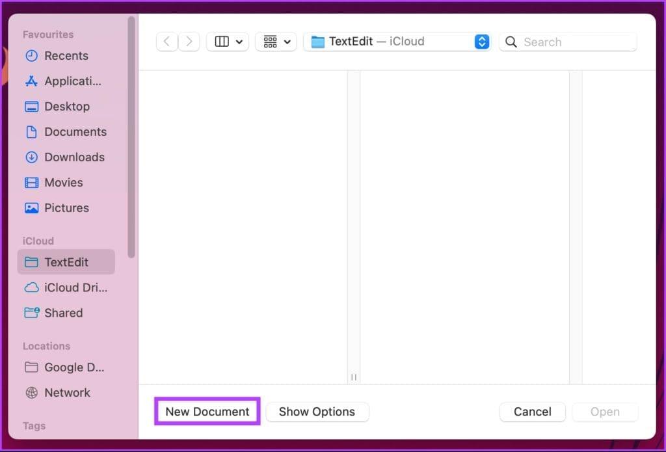The image size is (666, 452).
Task: Open the column view options dropdown
Action: pyautogui.click(x=228, y=41)
